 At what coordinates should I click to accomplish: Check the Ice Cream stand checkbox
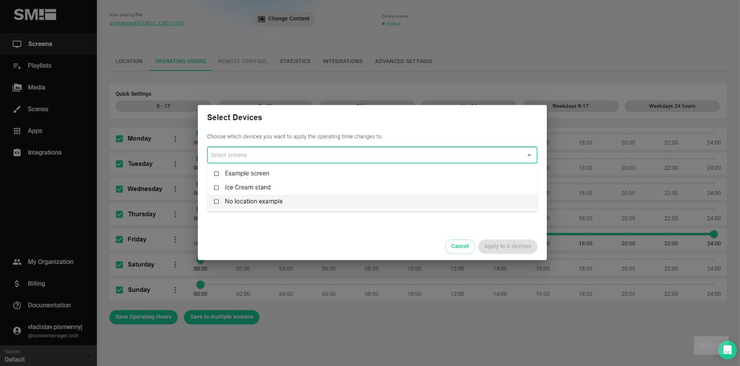pos(217,187)
